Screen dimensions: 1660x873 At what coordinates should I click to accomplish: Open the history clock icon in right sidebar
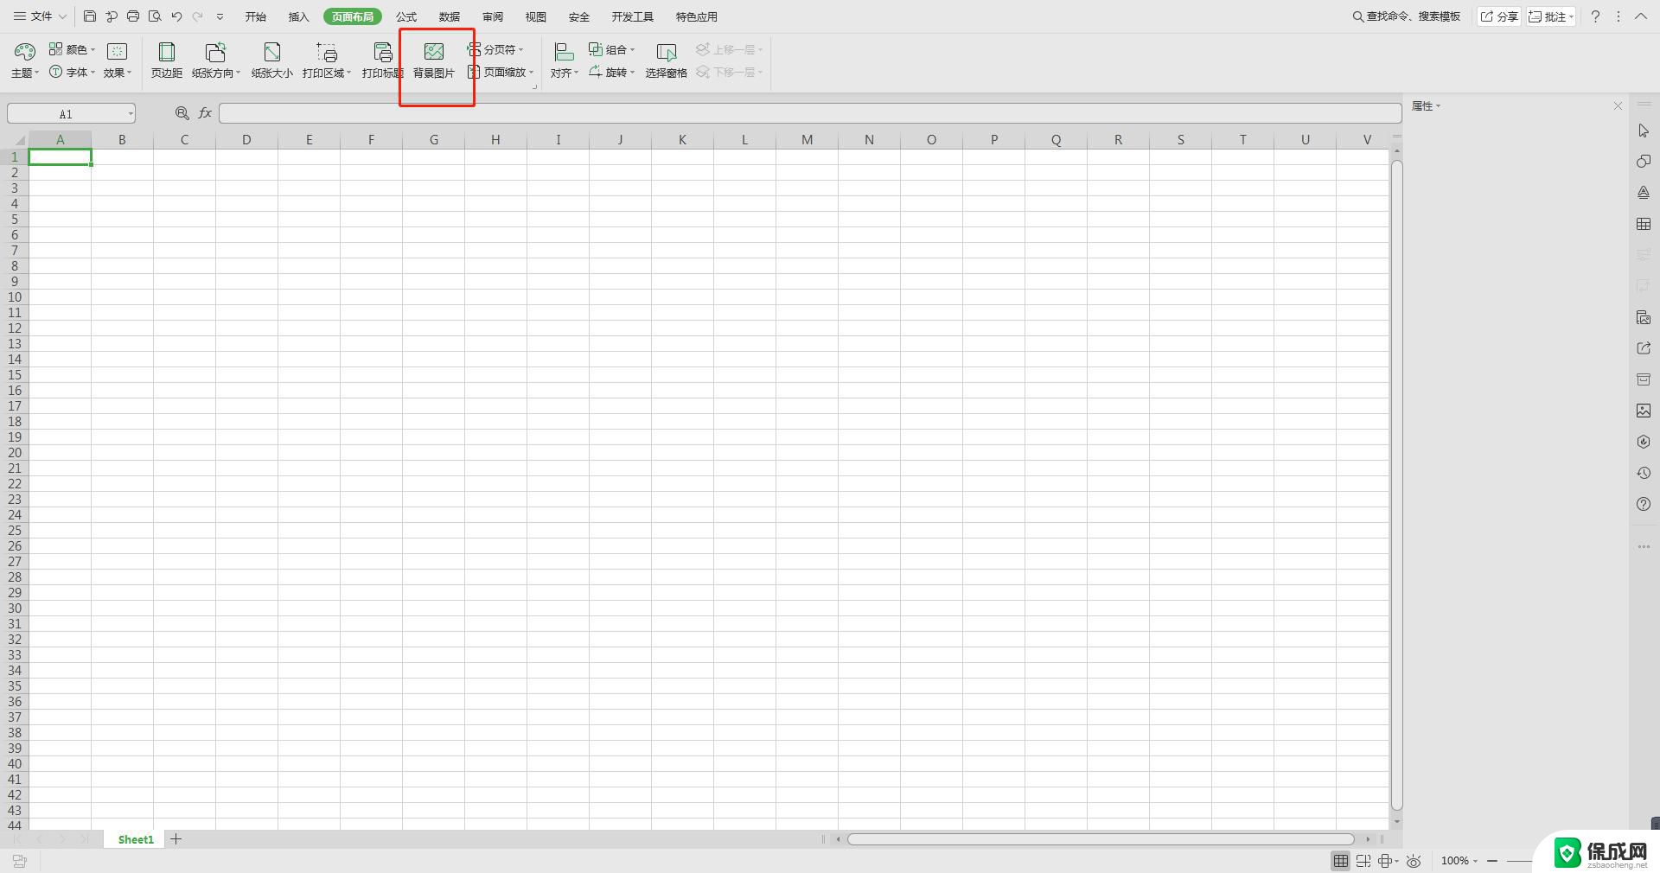click(x=1644, y=473)
